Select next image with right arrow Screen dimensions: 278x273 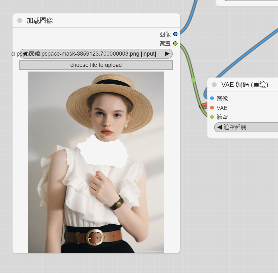click(167, 54)
